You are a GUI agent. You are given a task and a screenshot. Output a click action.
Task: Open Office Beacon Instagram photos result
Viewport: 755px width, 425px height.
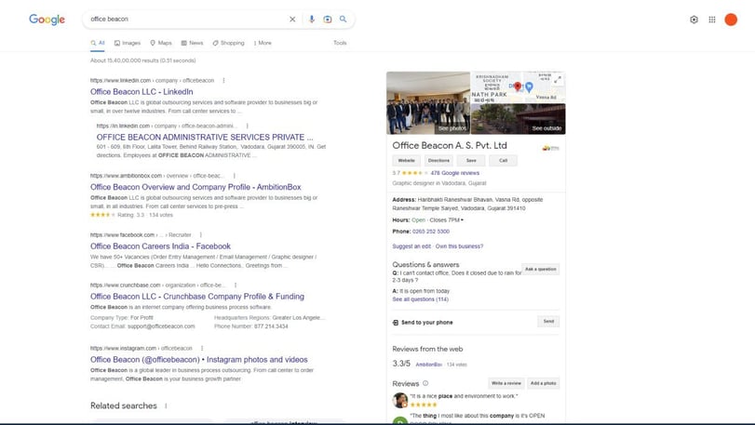[199, 360]
